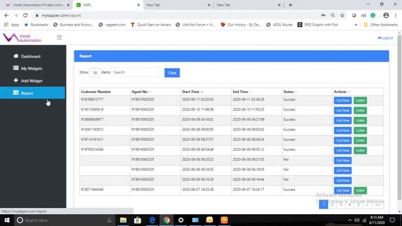The height and width of the screenshot is (226, 402).
Task: Listen to call for customer 919114141411
Action: pos(360,141)
